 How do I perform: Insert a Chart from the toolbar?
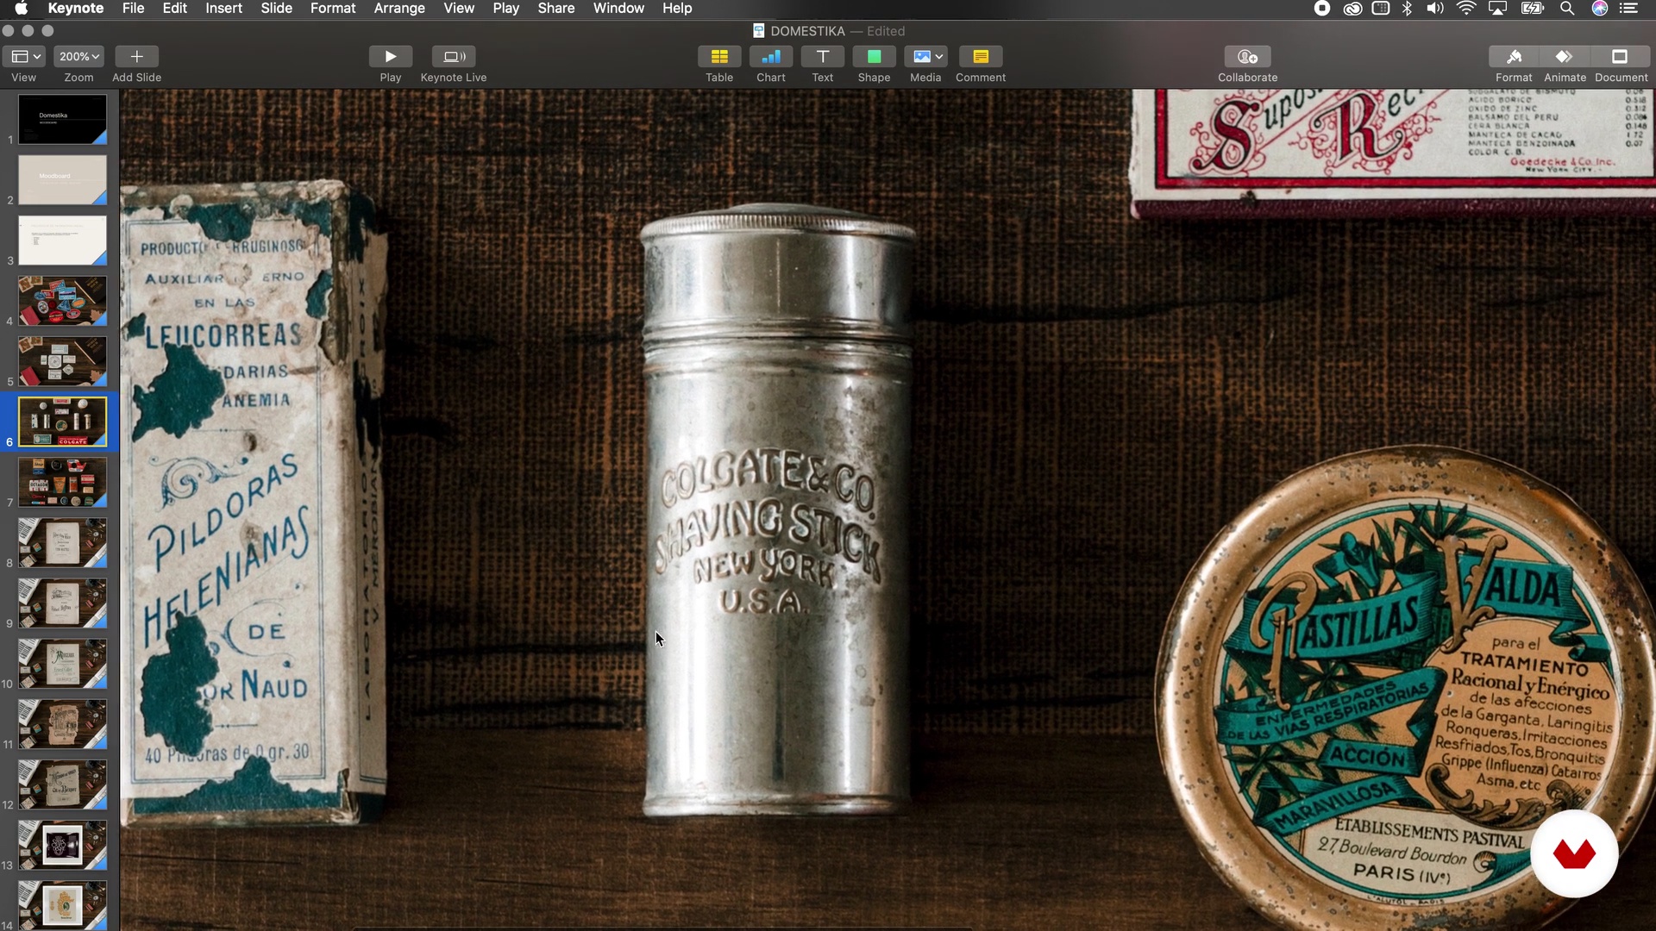[771, 57]
